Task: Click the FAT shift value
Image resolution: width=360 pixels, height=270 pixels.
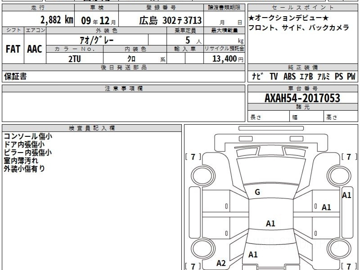Action: 13,49
